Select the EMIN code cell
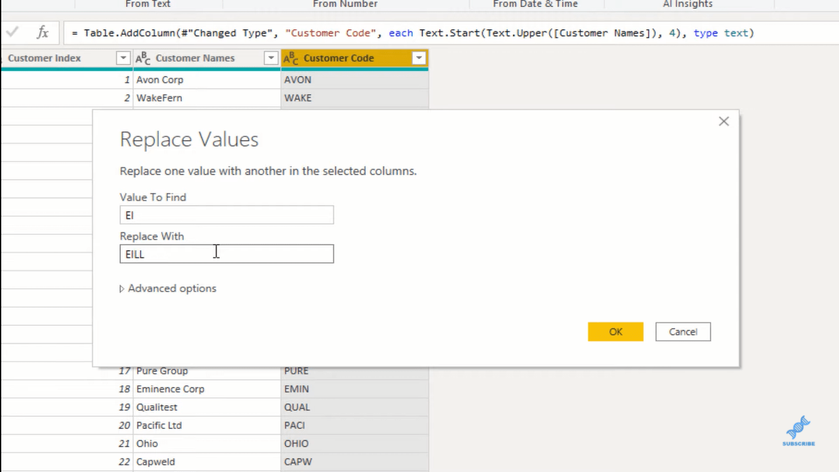839x472 pixels. point(354,389)
